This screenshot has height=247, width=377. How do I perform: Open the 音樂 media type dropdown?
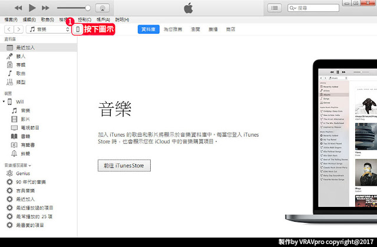point(48,29)
